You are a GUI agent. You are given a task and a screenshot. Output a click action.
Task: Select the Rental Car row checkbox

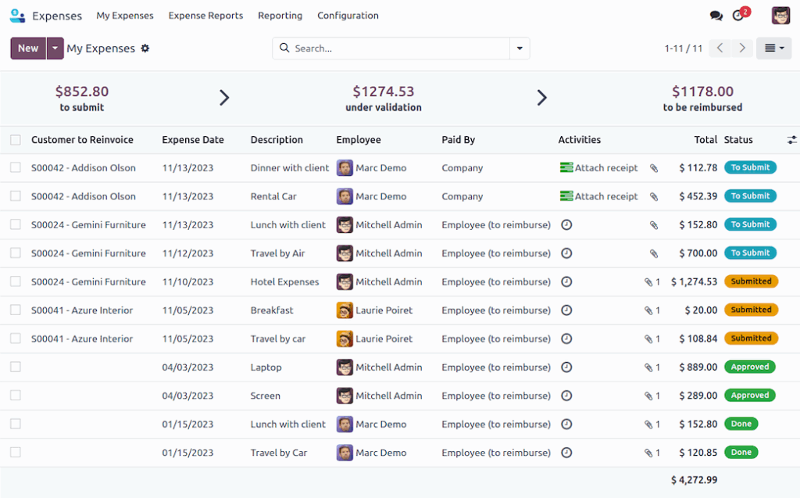[x=16, y=196]
